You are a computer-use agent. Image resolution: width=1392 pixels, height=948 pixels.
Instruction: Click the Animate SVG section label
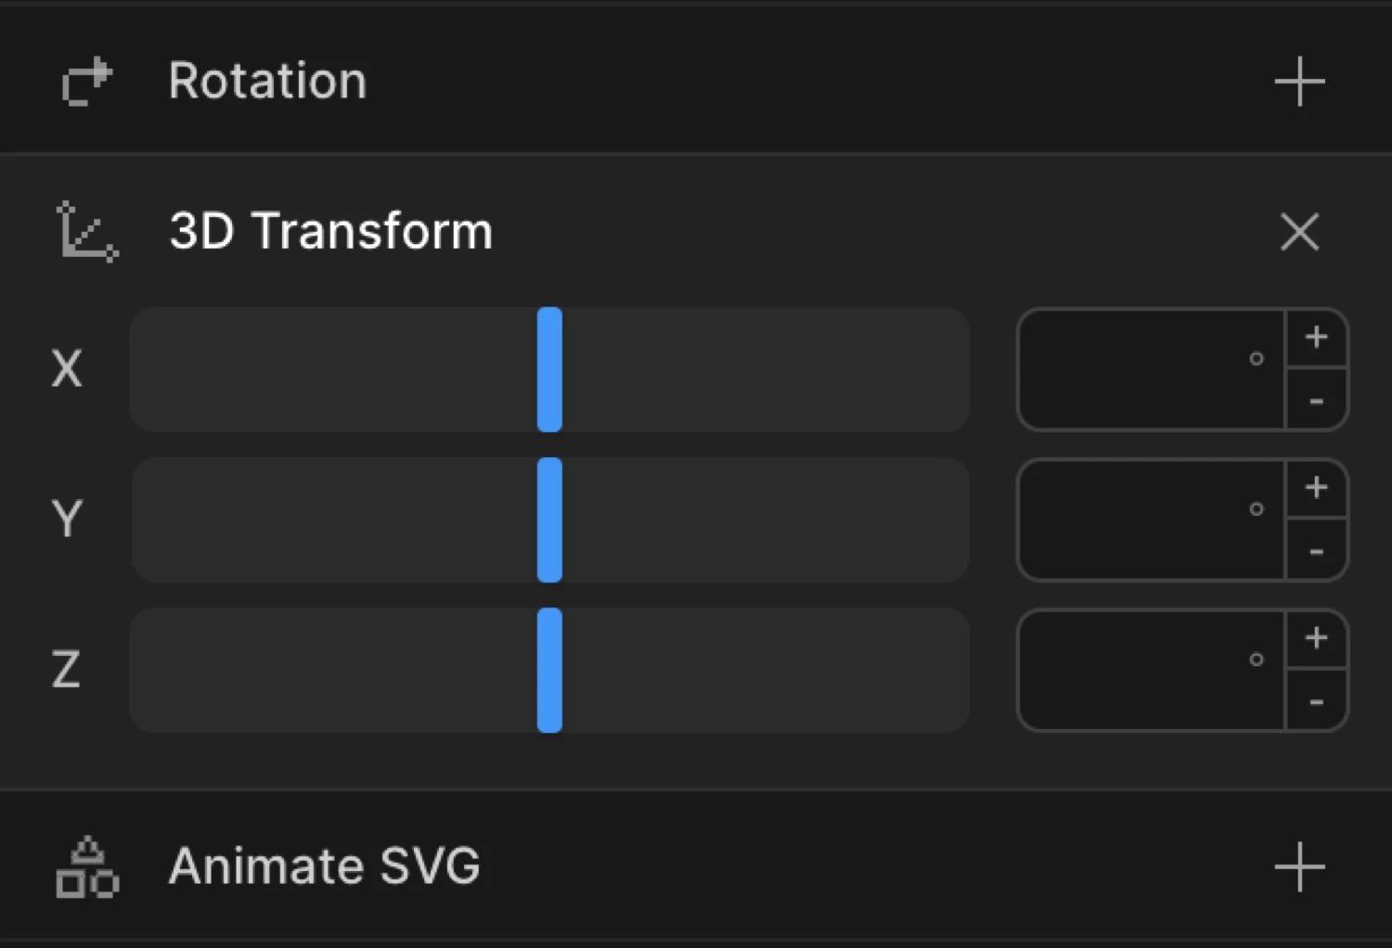(x=325, y=866)
